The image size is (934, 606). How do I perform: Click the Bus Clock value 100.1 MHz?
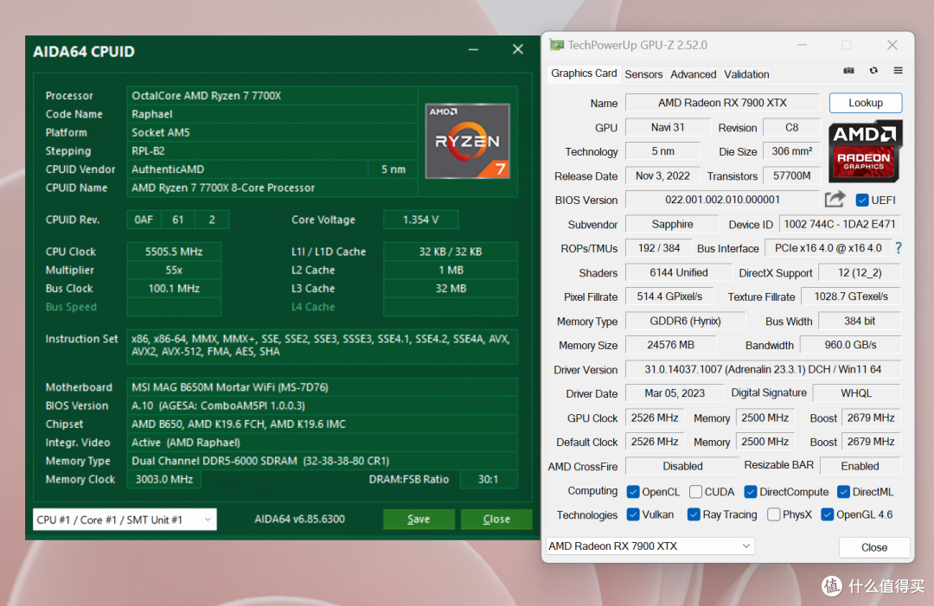tap(174, 289)
